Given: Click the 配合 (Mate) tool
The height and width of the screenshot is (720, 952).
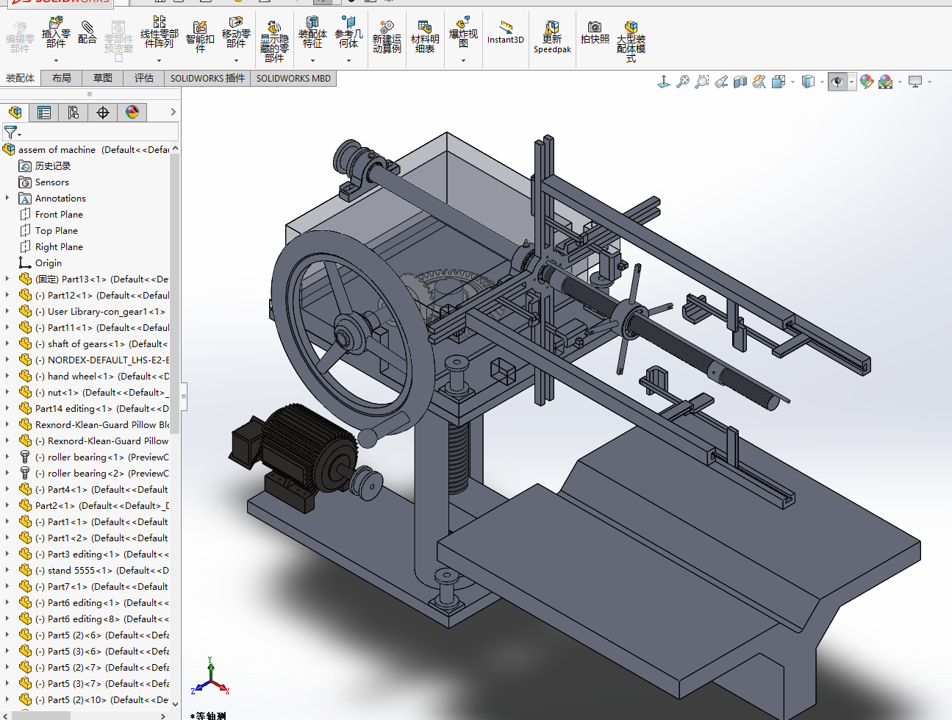Looking at the screenshot, I should point(87,33).
